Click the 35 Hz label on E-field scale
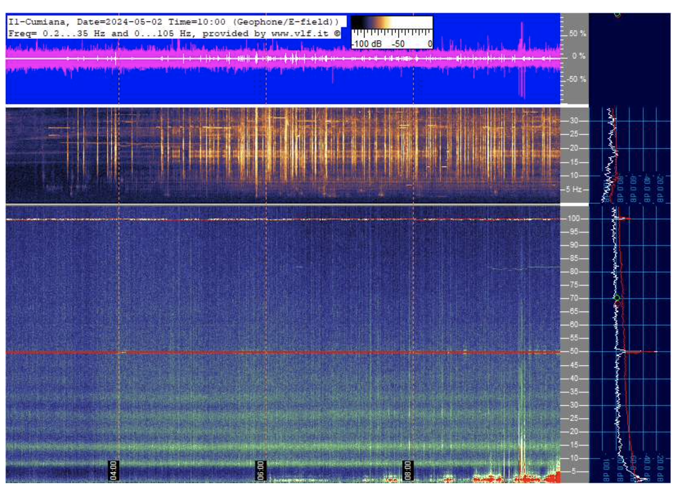Screen dimensions: 686x496 click(x=574, y=392)
